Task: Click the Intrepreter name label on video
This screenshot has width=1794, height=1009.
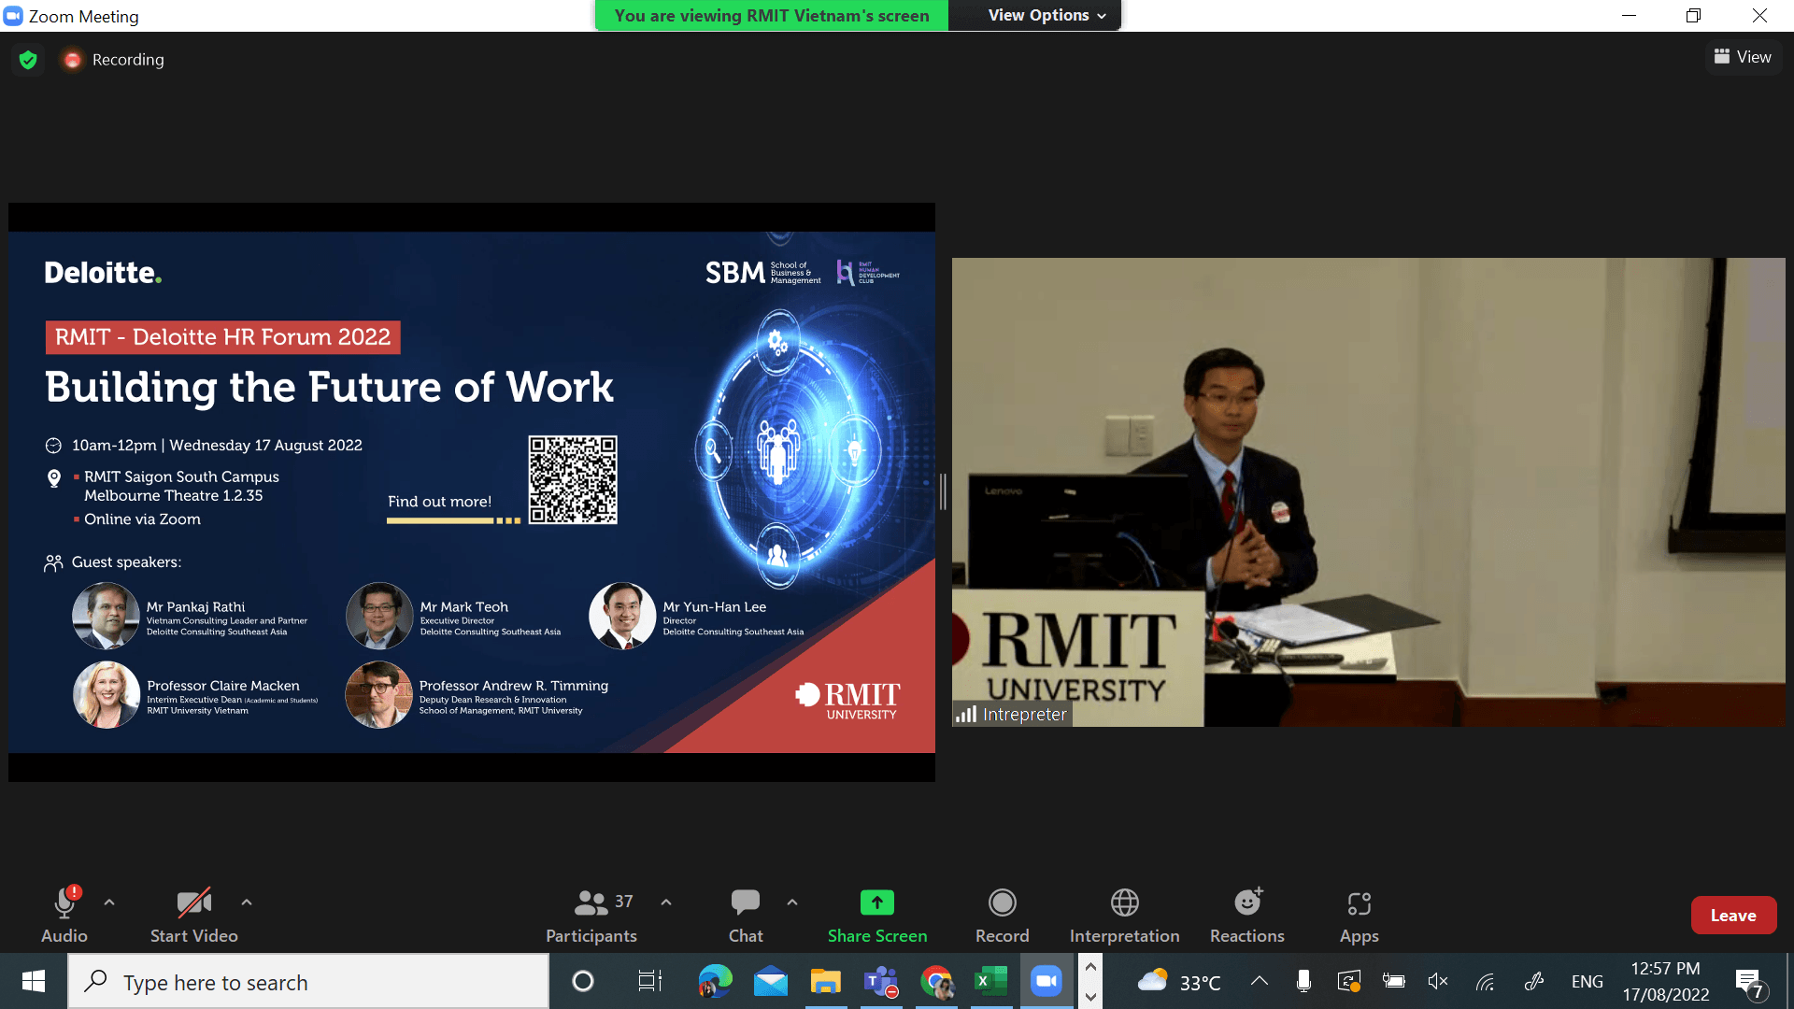Action: (1024, 715)
